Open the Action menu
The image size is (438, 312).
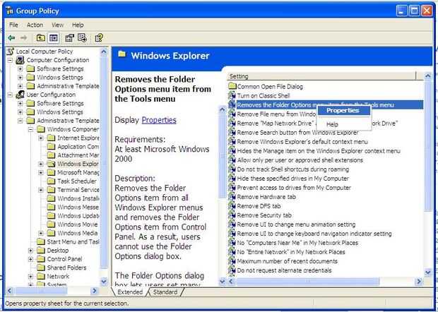[35, 25]
